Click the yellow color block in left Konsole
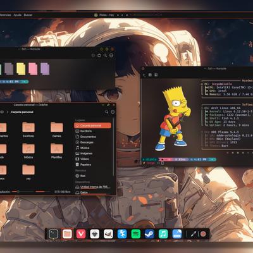 pyautogui.click(x=21, y=69)
